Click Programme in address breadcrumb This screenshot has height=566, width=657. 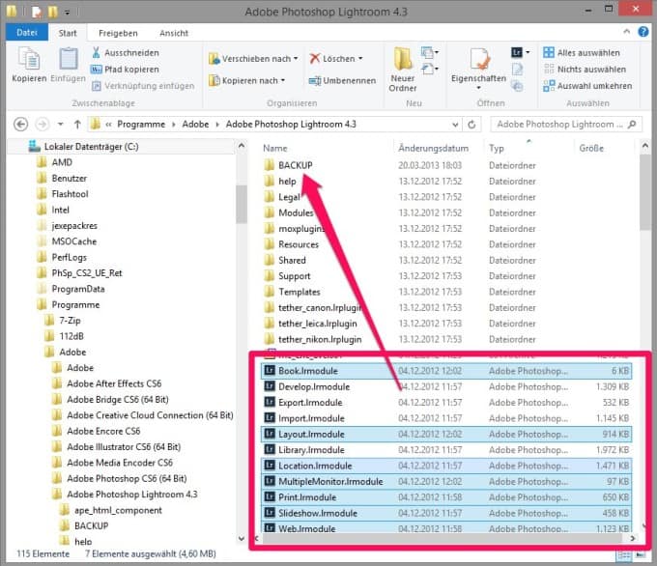click(141, 125)
